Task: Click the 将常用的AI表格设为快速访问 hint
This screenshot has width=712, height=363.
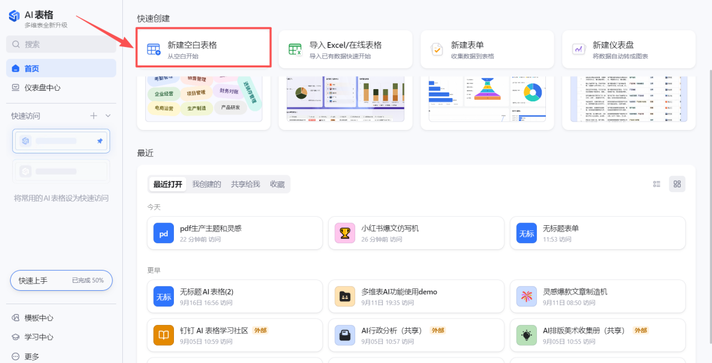Action: tap(61, 198)
